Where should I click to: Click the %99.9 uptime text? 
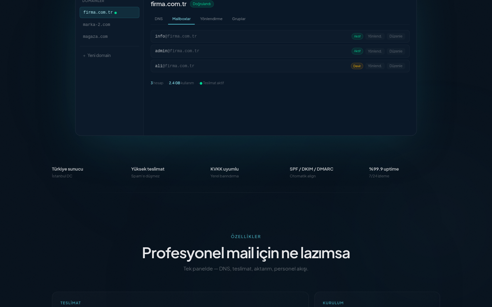[384, 169]
